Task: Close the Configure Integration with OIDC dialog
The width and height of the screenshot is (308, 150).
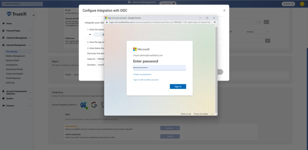Action: point(224,10)
